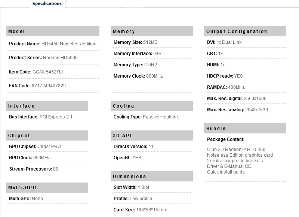
Task: Click the Memory Clock 800MHz entry
Action: click(138, 76)
